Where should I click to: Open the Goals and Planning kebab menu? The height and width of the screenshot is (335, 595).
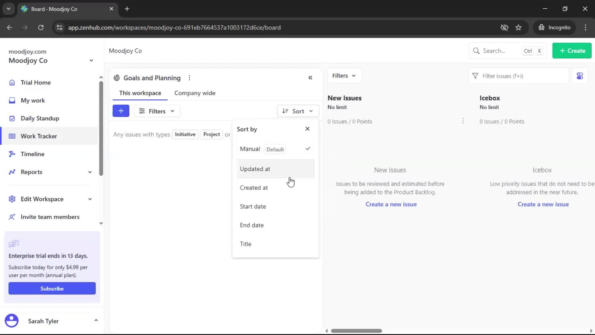(x=189, y=78)
